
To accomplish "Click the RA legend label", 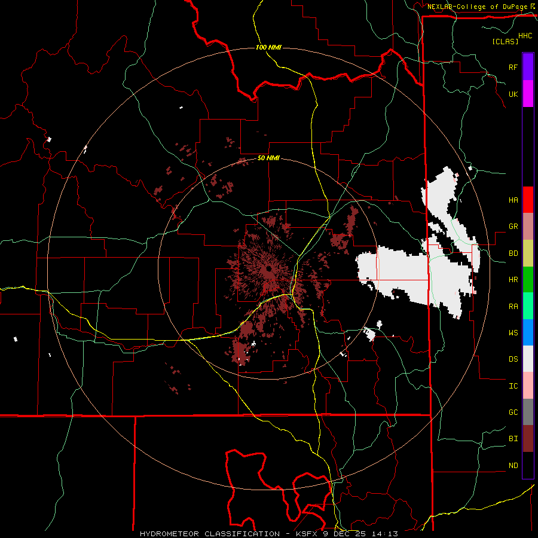I will 513,306.
